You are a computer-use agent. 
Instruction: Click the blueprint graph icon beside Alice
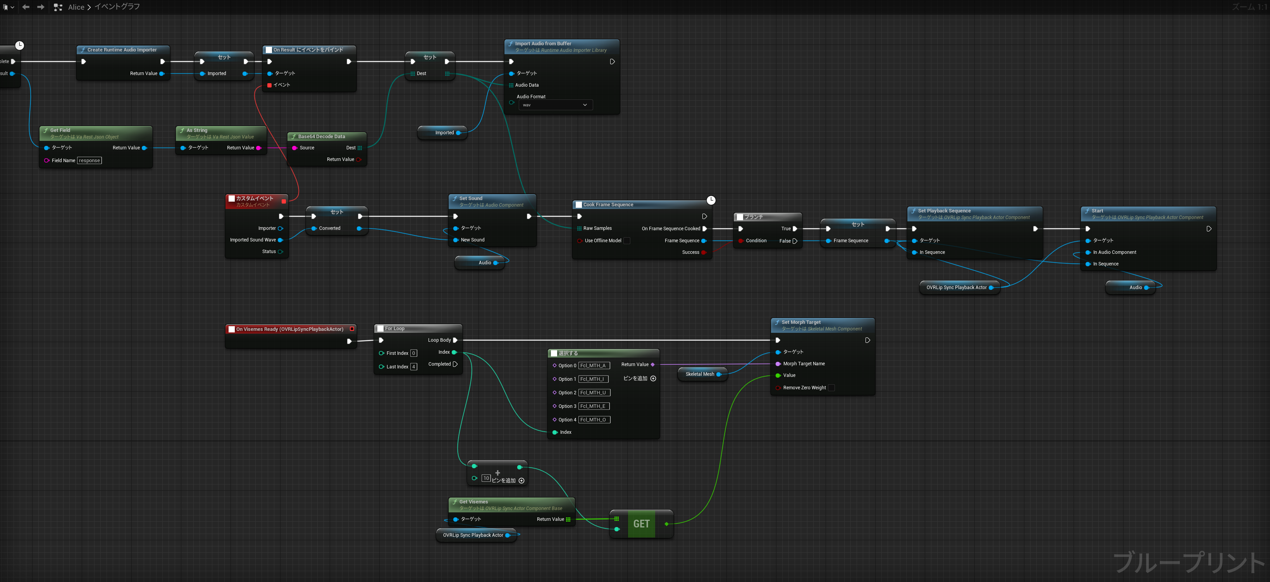pyautogui.click(x=58, y=7)
